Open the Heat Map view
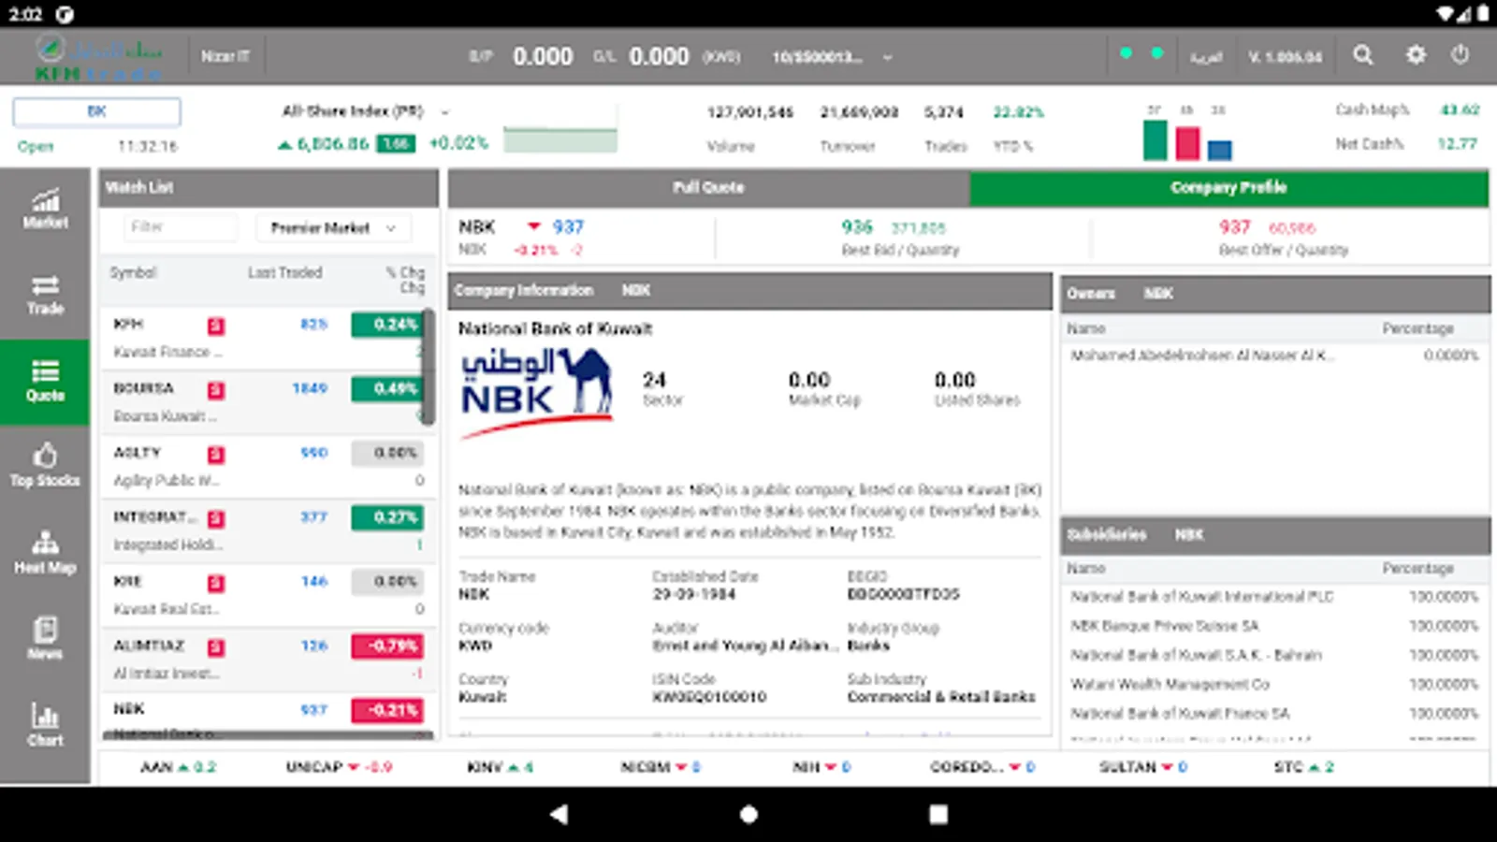 45,553
